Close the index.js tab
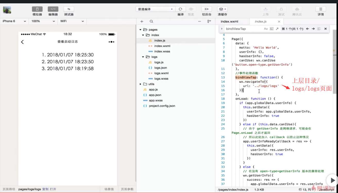Screen dimensions: 338x193 coord(279,22)
